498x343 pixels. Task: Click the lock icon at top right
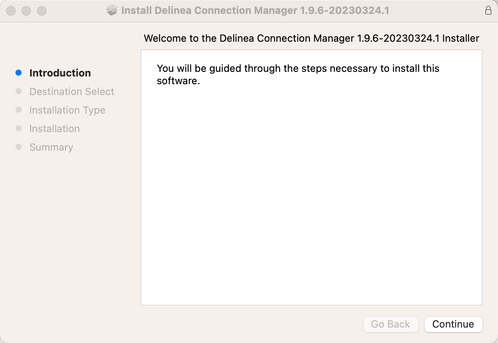click(488, 10)
